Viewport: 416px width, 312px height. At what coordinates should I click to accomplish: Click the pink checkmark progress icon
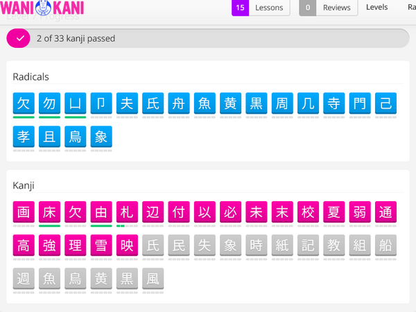(x=18, y=39)
